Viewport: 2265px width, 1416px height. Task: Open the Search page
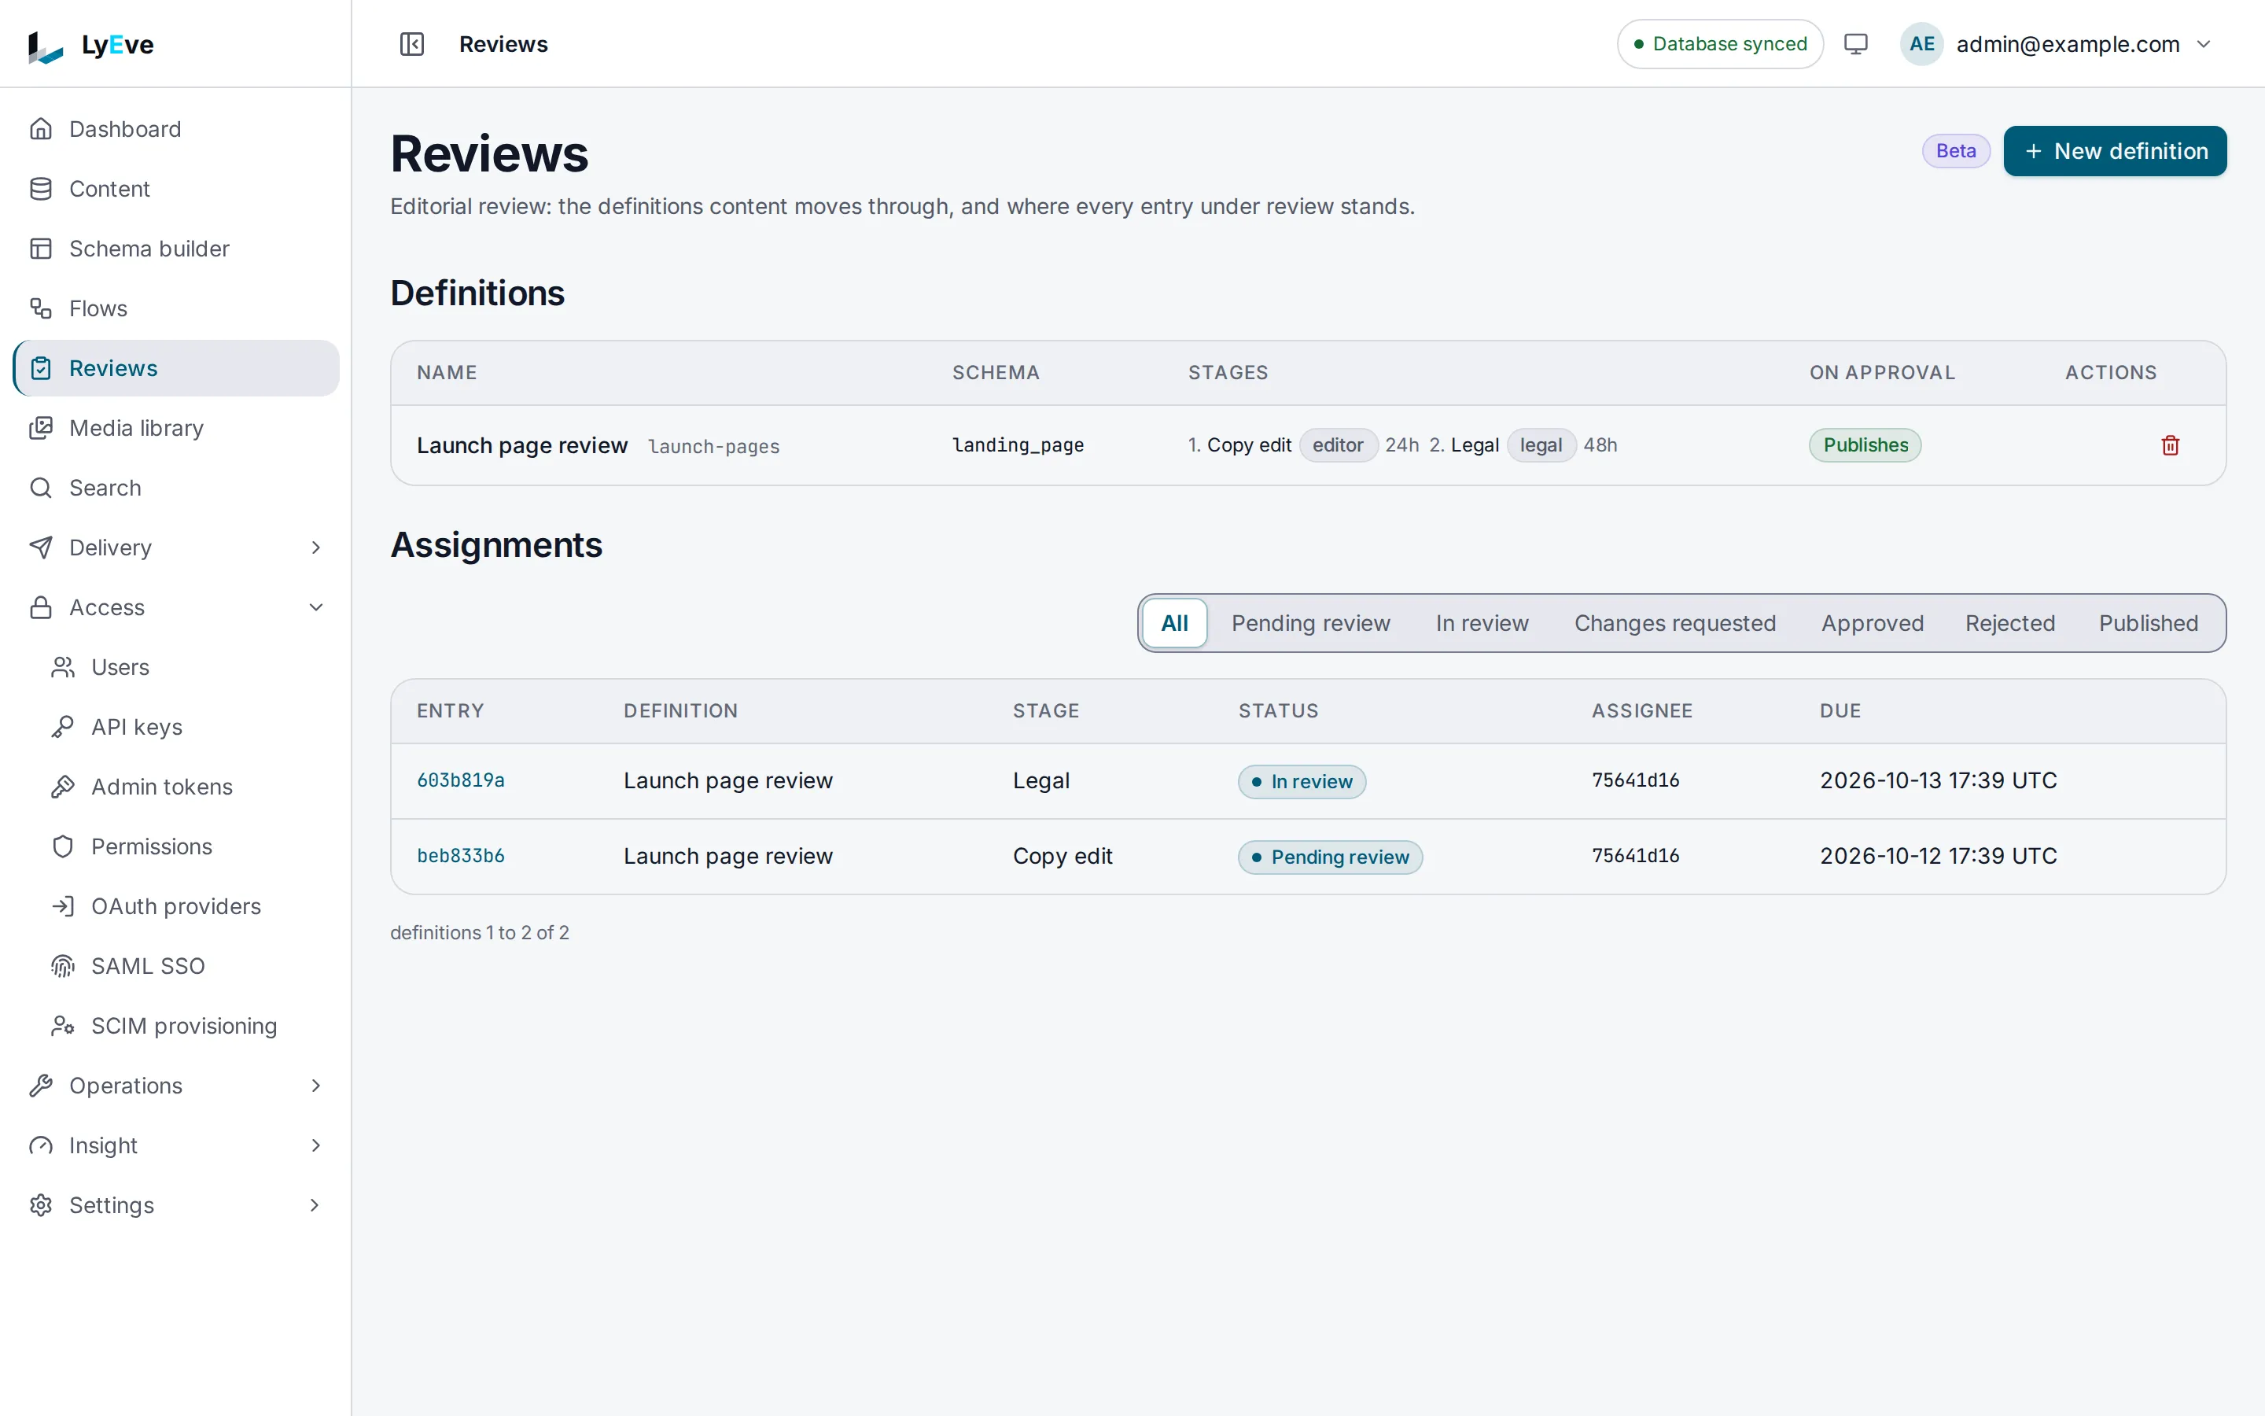pyautogui.click(x=176, y=488)
